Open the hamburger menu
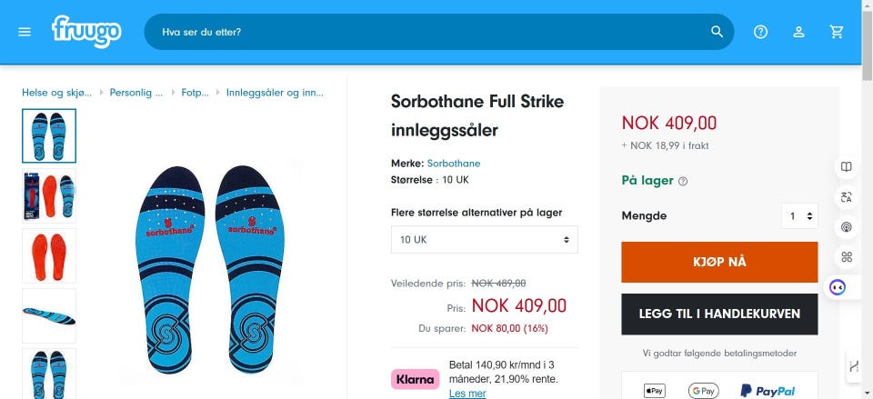Screen dimensions: 873x399 pyautogui.click(x=25, y=32)
